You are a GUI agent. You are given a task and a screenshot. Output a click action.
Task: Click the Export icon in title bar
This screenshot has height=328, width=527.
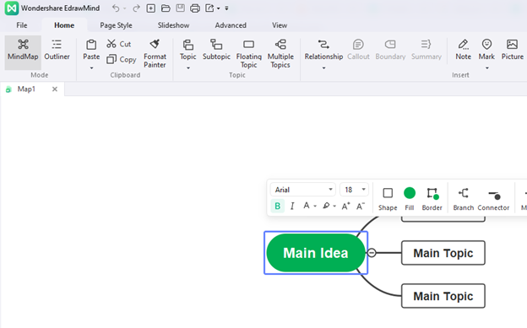coord(209,8)
